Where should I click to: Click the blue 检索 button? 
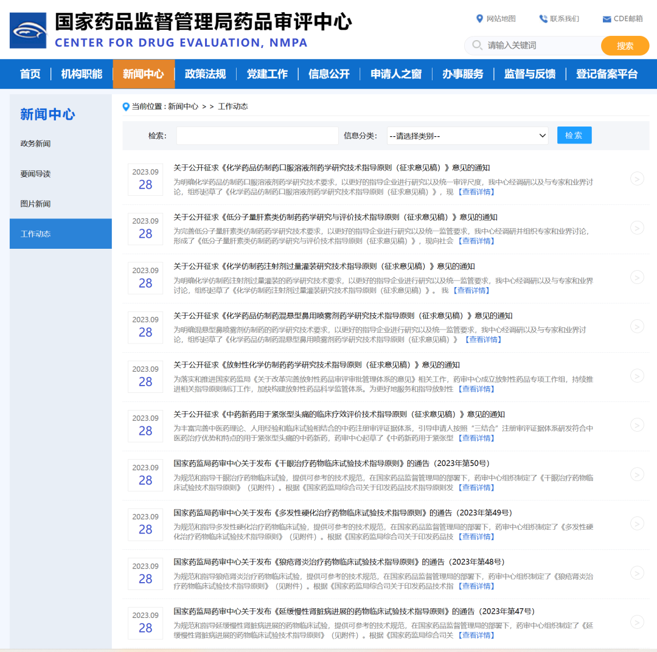574,136
